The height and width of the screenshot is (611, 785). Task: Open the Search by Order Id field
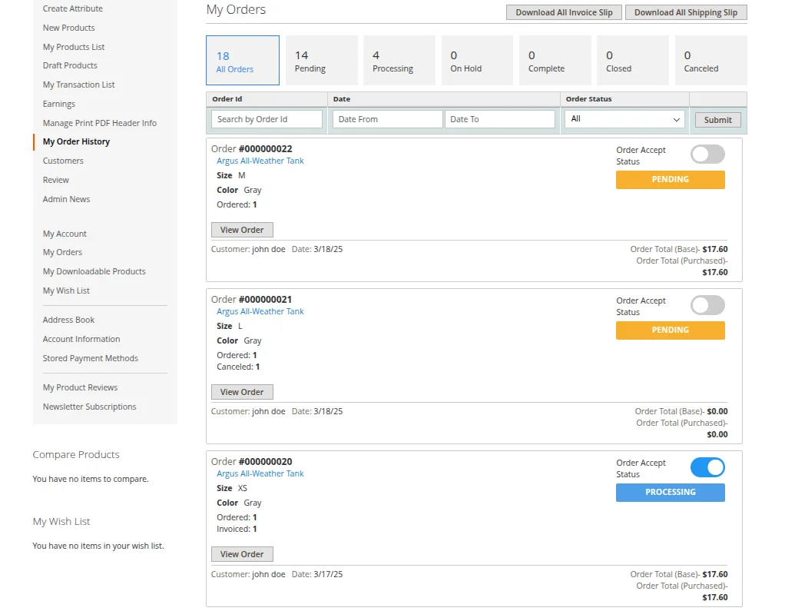click(266, 119)
